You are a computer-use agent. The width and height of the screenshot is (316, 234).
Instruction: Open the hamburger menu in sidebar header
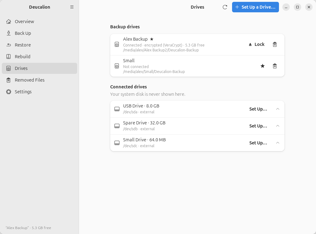pos(72,7)
